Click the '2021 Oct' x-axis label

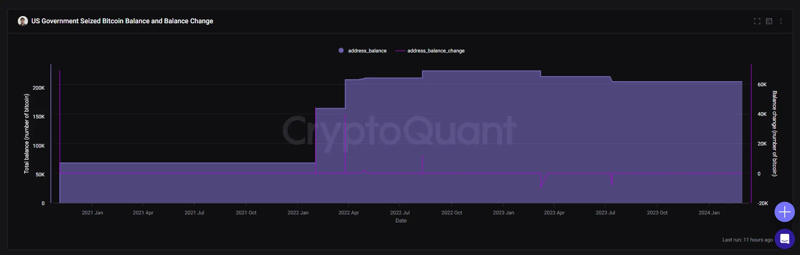tap(246, 213)
